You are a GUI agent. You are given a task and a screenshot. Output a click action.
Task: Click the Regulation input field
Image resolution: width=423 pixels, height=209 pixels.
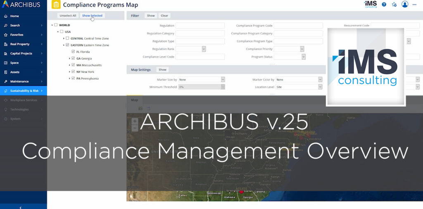pos(200,26)
